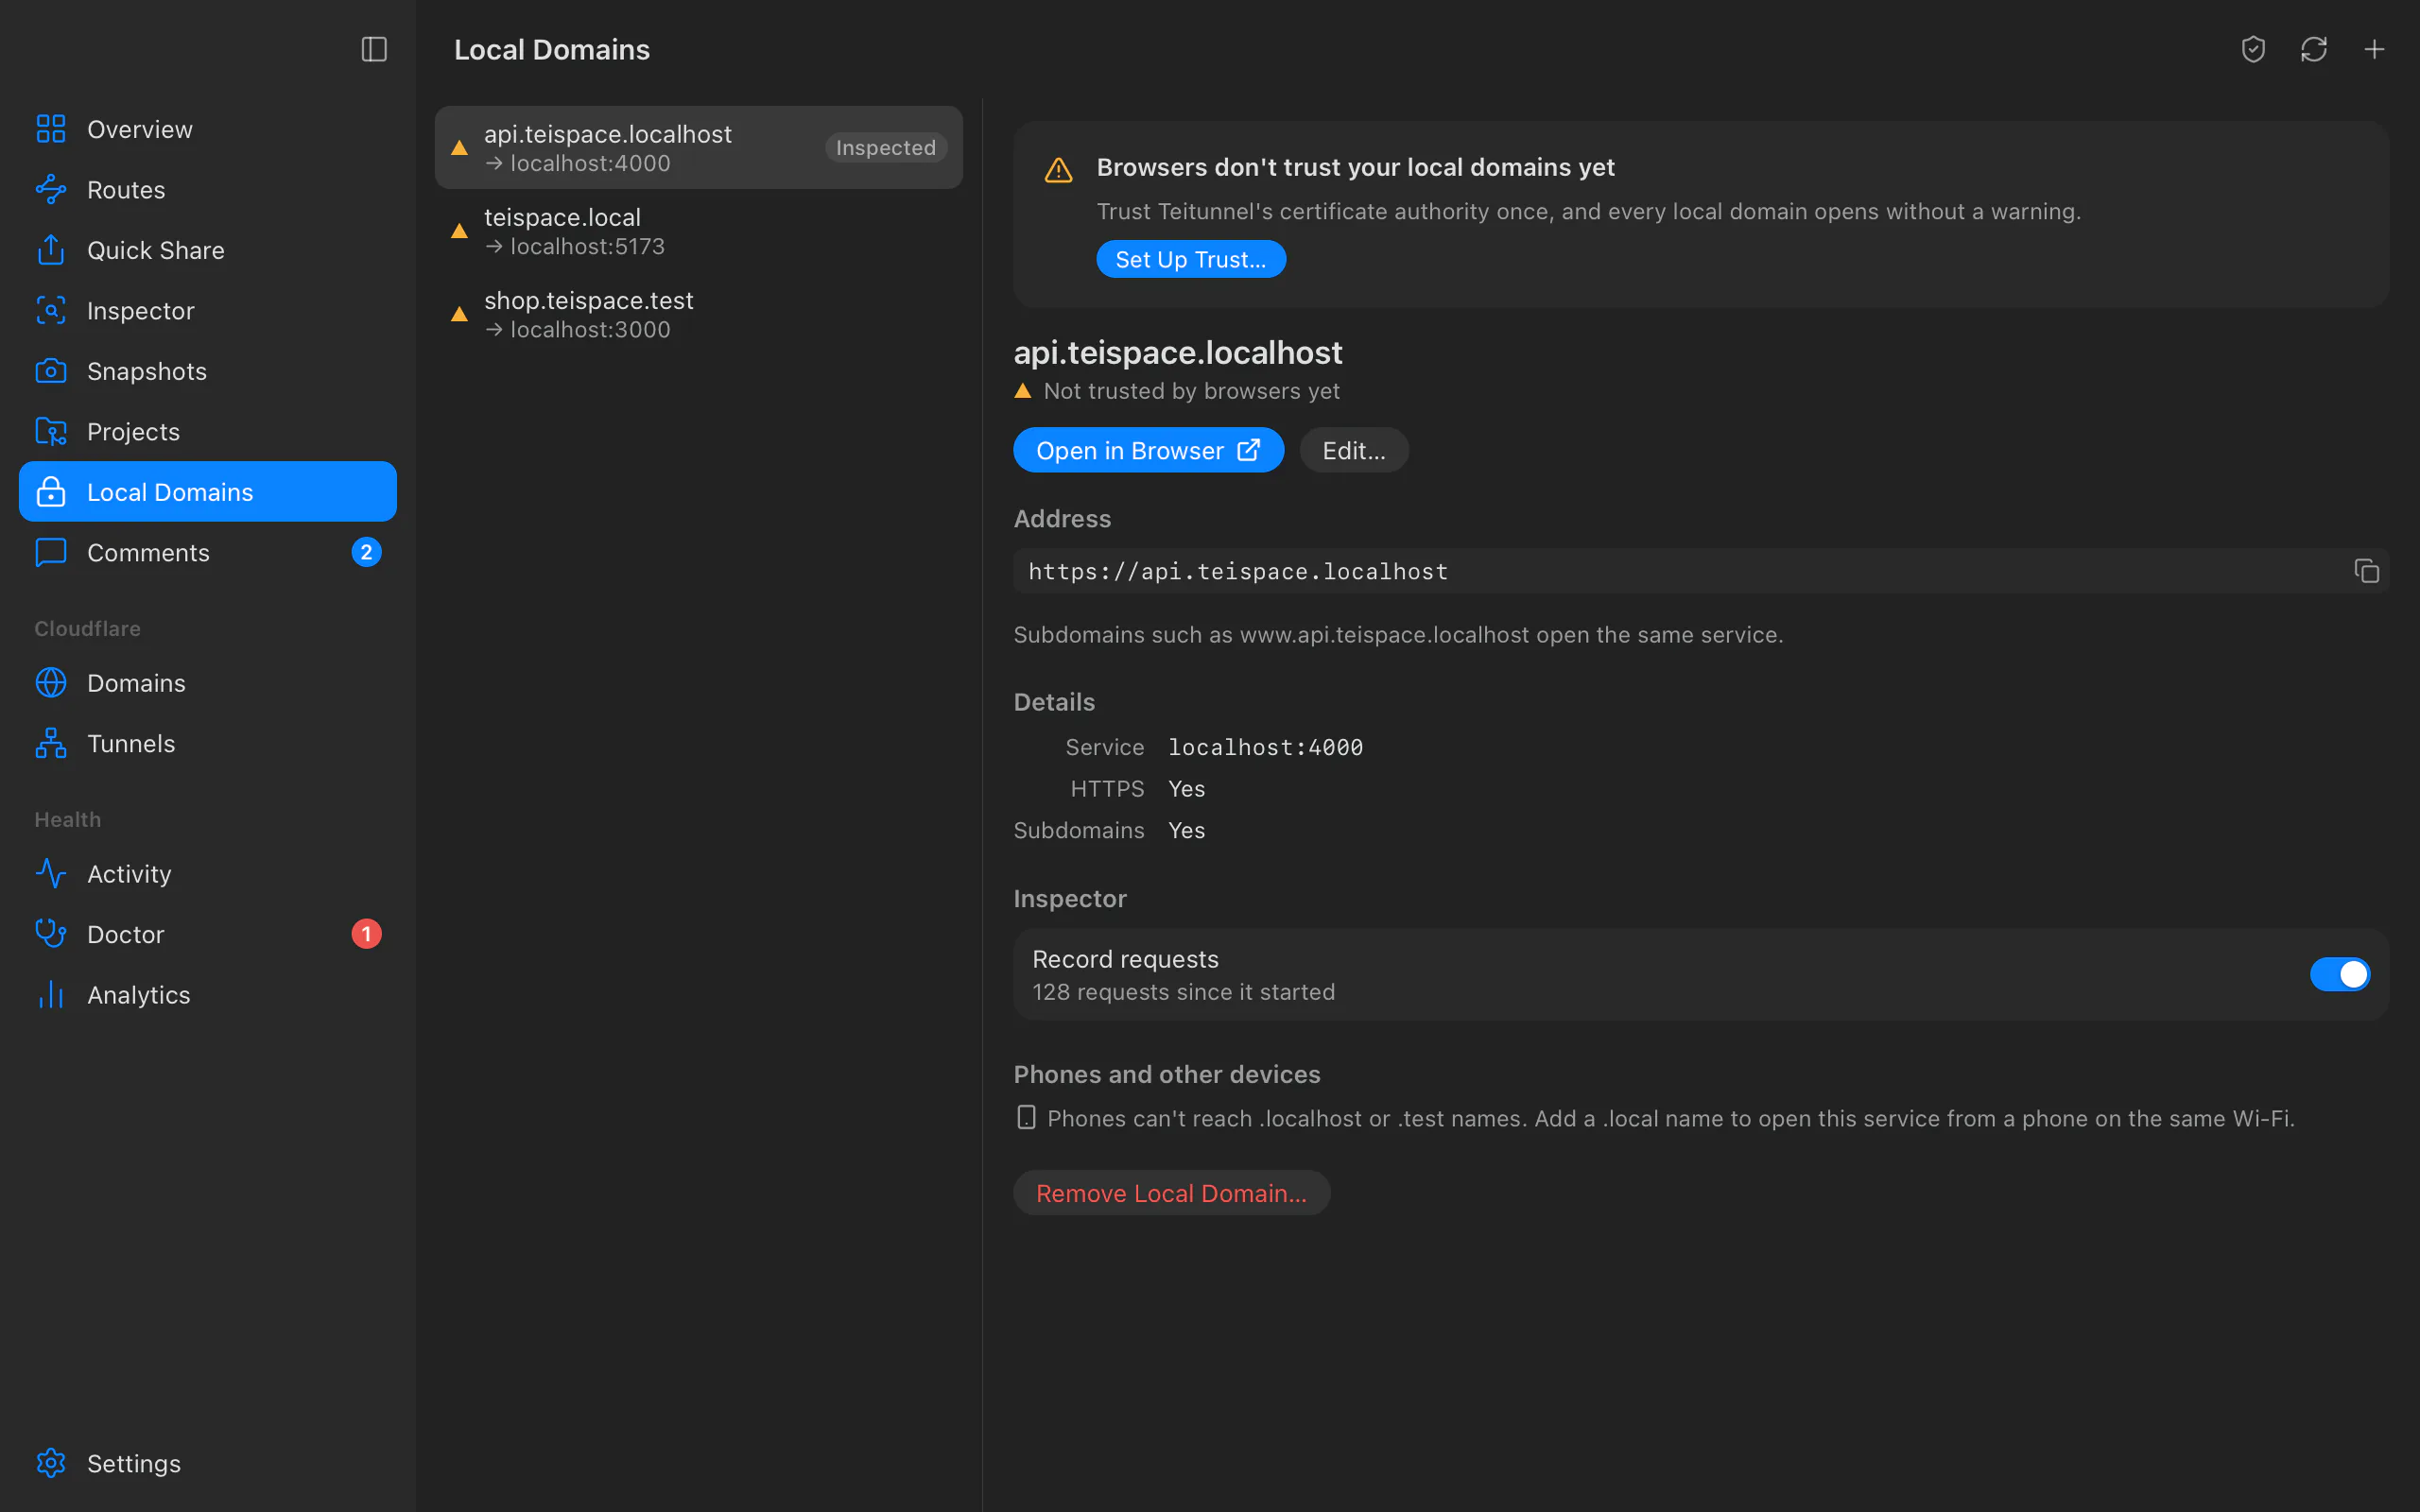Open the Overview section
Viewport: 2420px width, 1512px height.
pos(208,129)
